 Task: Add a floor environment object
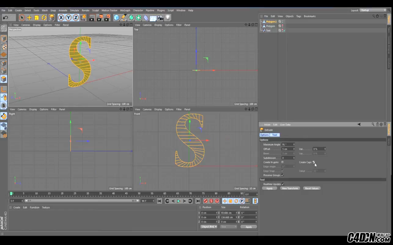click(153, 18)
